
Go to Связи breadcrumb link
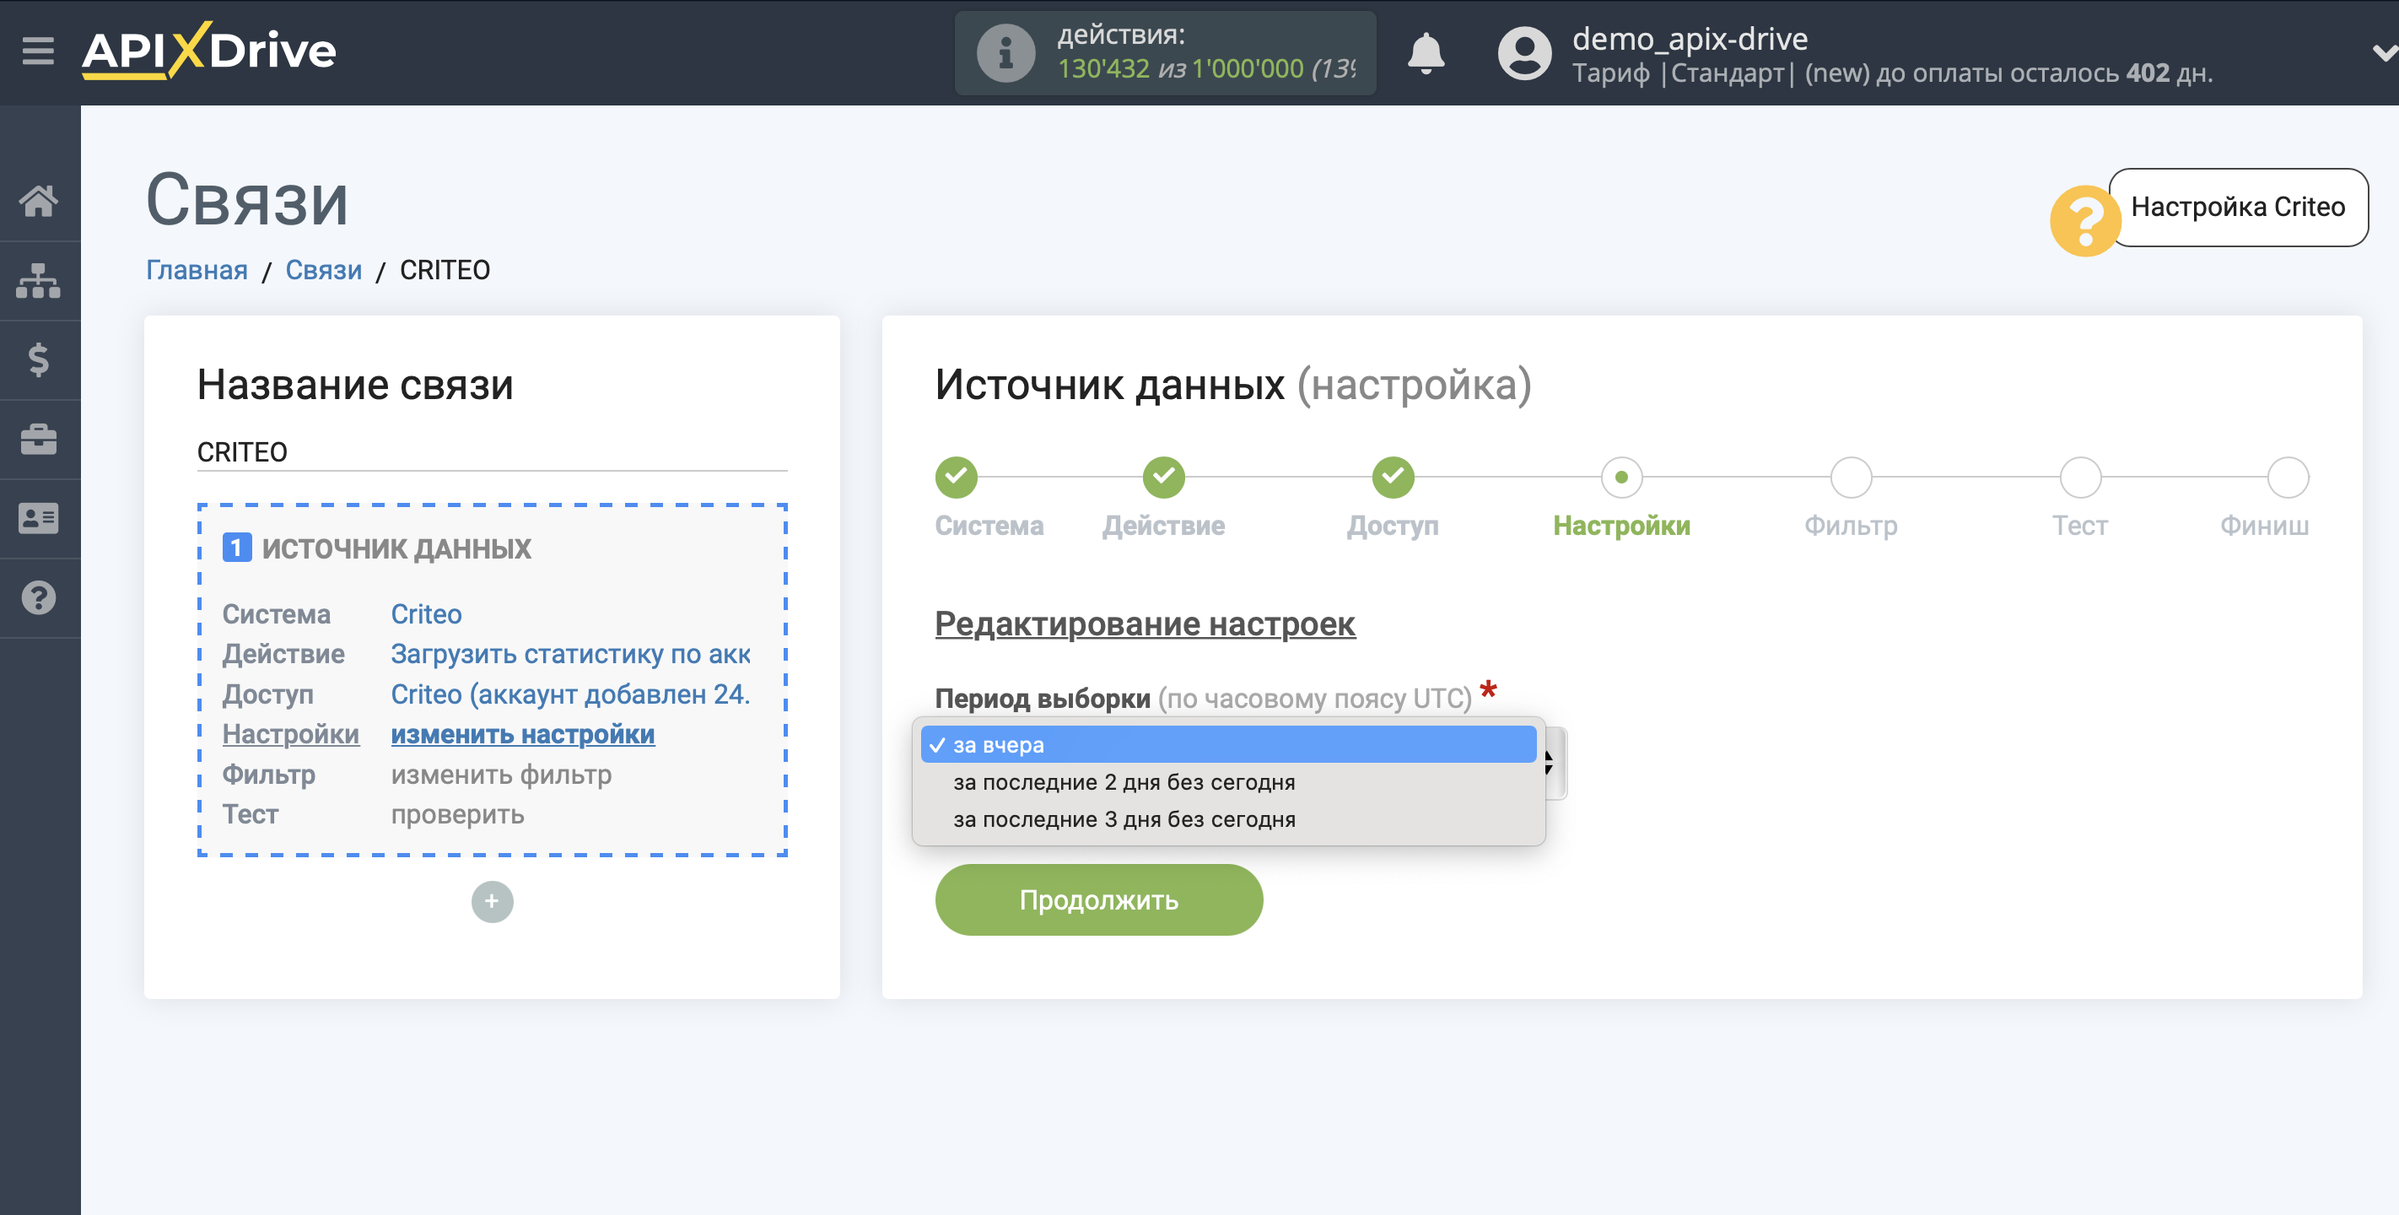(x=323, y=270)
